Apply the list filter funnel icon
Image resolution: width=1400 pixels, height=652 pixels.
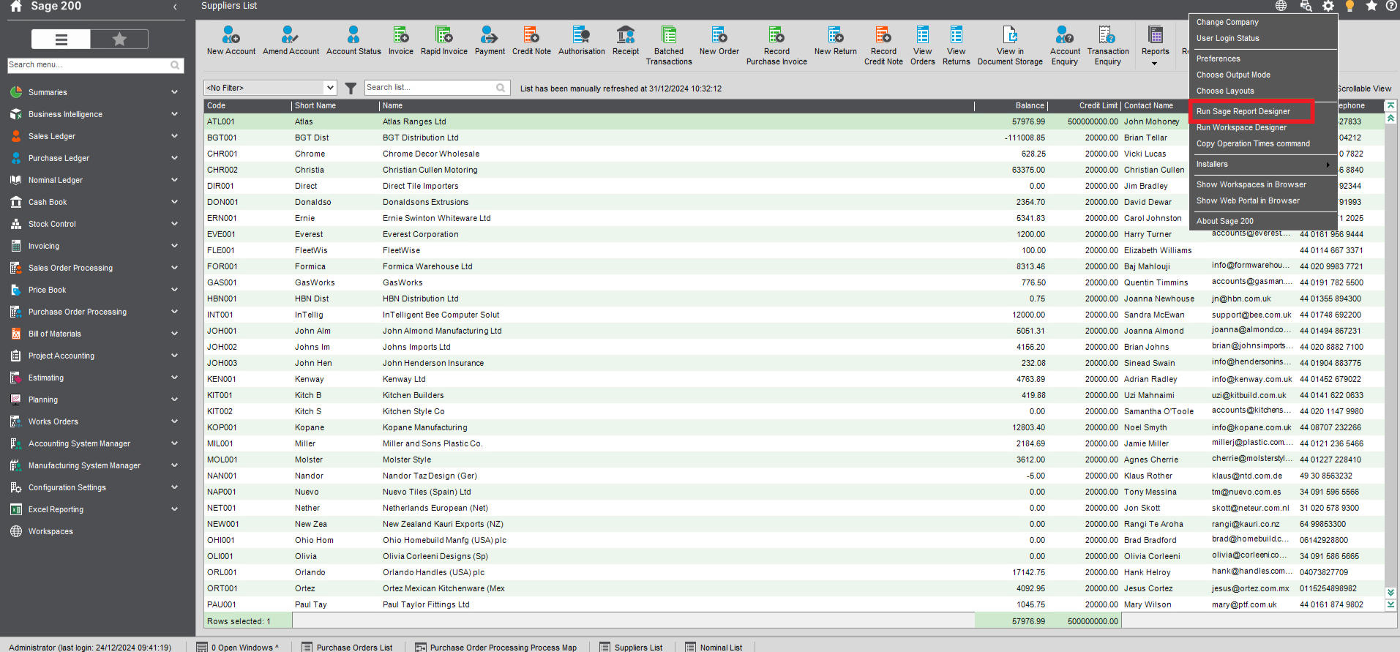point(351,88)
